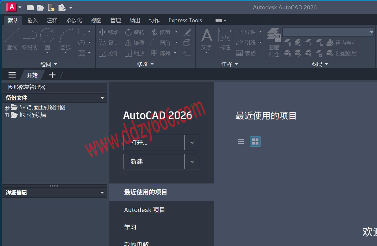Screen dimensions: 377x246
Task: Open Quick Access Toolbar customize arrow
Action: click(x=71, y=7)
